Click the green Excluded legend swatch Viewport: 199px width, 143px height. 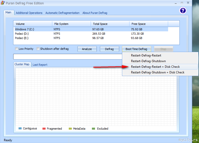coord(93,129)
